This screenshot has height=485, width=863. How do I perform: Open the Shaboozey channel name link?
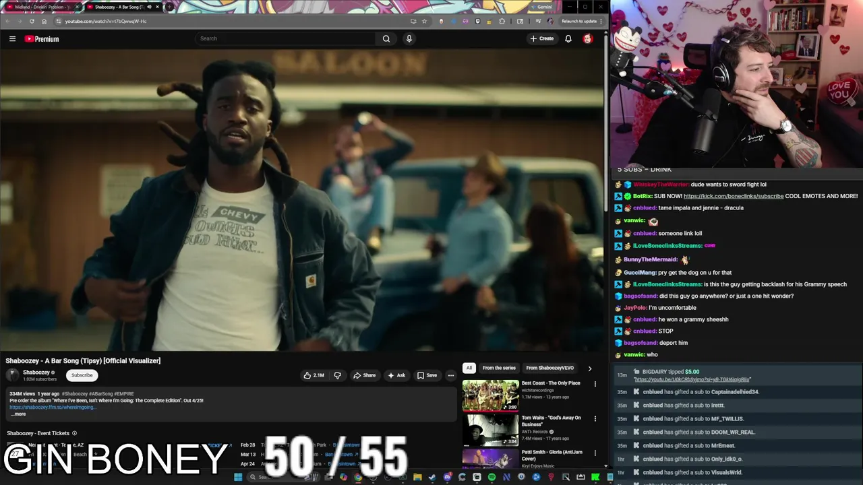pos(36,372)
